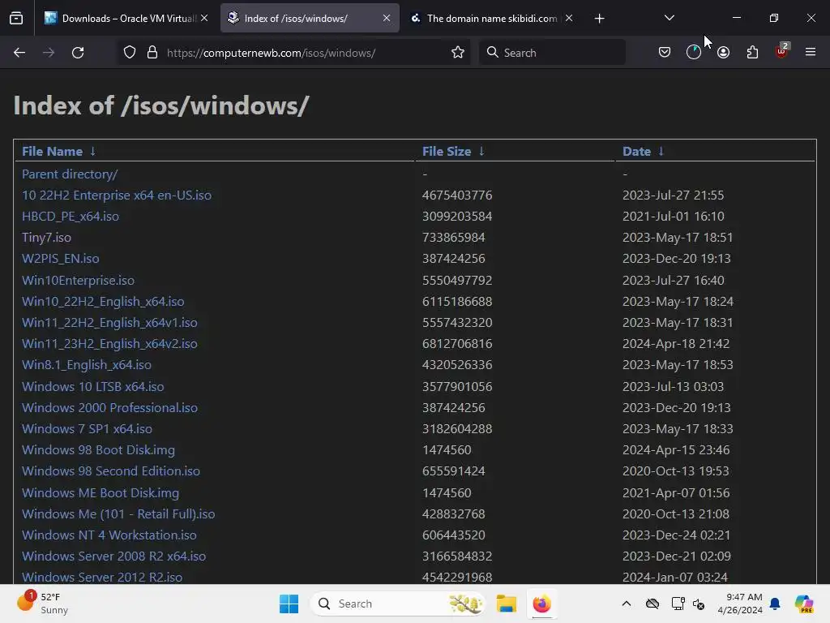Open Firefox View tab list icon
Viewport: 830px width, 623px height.
(16, 19)
